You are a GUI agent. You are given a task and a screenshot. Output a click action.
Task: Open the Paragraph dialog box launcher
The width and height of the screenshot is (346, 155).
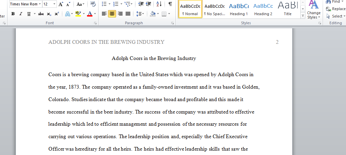[173, 23]
